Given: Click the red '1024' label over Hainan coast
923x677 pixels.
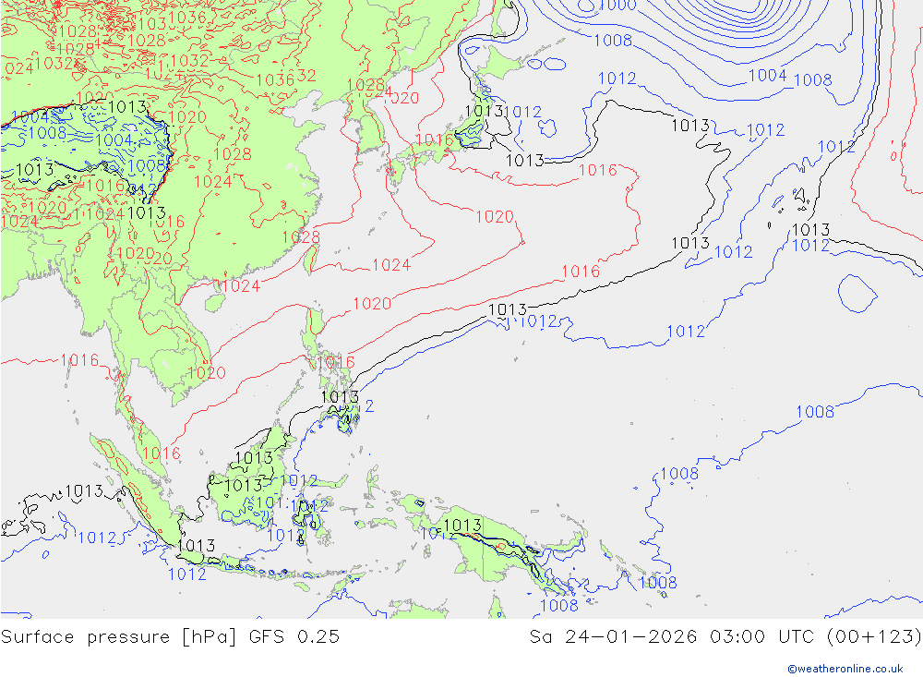Looking at the screenshot, I should [241, 285].
